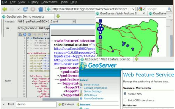Select the GeoServer: Web Feature Service tab
This screenshot has height=109, width=175.
pyautogui.click(x=106, y=59)
